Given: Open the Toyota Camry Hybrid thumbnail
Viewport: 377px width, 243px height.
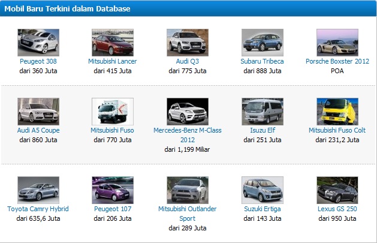Looking at the screenshot, I should pos(38,190).
